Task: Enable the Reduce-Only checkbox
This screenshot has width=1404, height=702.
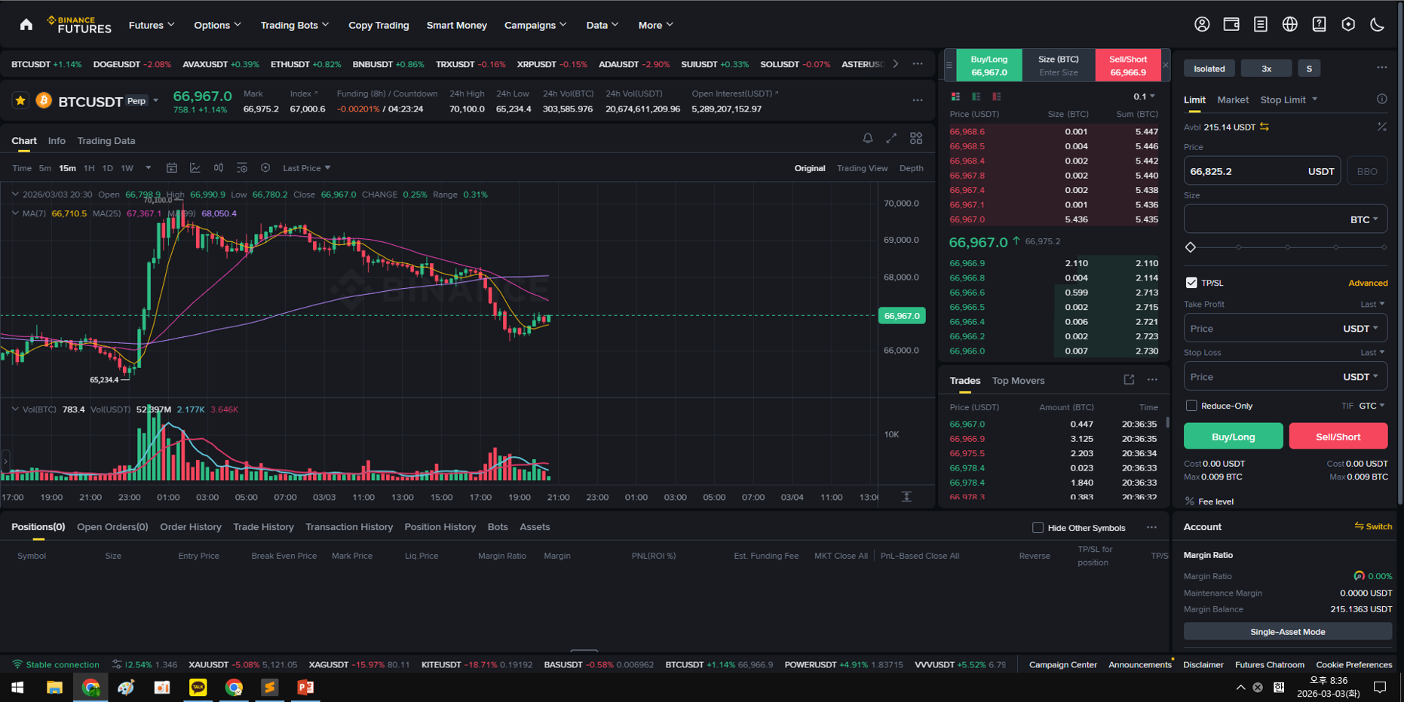Action: point(1191,406)
